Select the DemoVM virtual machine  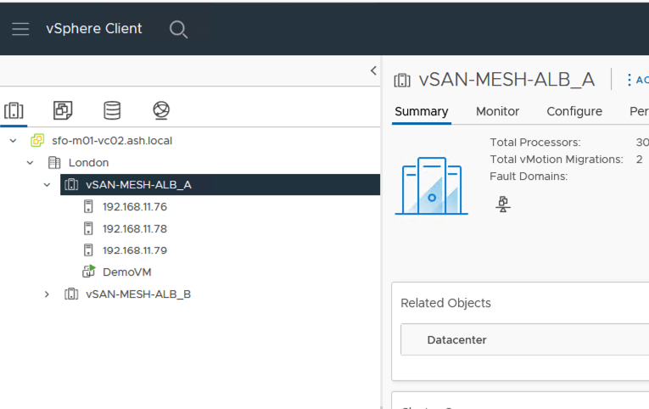pyautogui.click(x=127, y=272)
